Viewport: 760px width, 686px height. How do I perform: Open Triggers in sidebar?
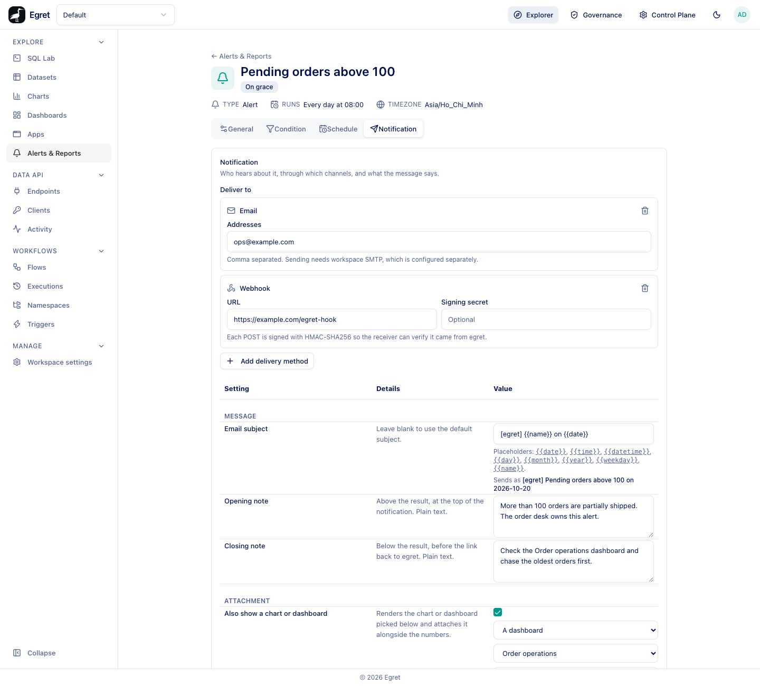click(59, 324)
